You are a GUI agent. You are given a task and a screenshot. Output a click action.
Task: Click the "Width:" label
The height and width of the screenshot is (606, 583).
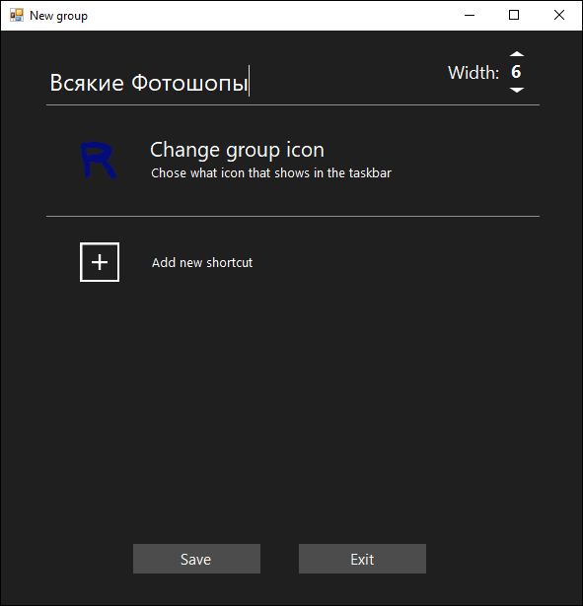point(474,73)
